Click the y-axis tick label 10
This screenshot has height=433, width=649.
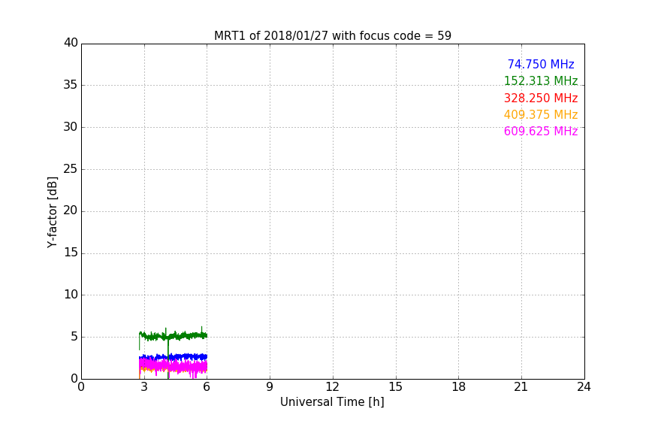[71, 295]
